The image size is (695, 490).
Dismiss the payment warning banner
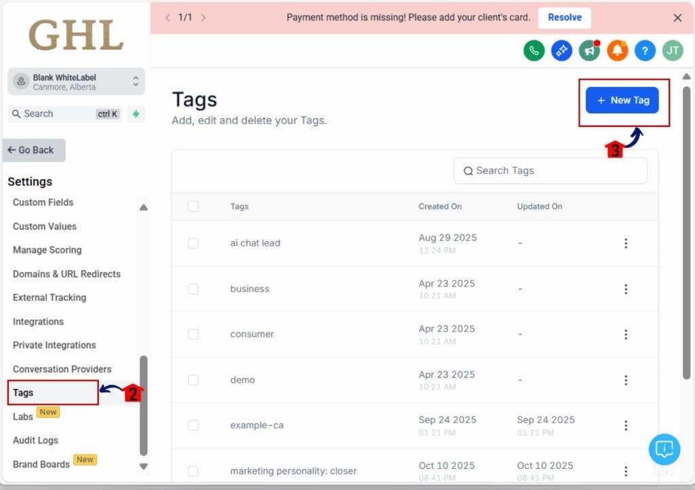tap(677, 18)
